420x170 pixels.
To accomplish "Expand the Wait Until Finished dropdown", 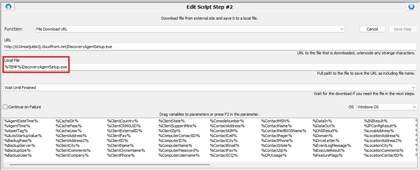I will 210,88.
